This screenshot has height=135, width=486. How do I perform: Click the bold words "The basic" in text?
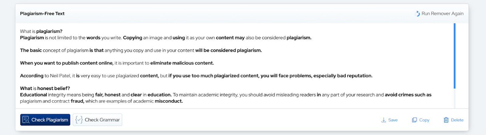31,50
